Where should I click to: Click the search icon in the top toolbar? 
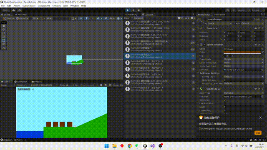[x=234, y=10]
